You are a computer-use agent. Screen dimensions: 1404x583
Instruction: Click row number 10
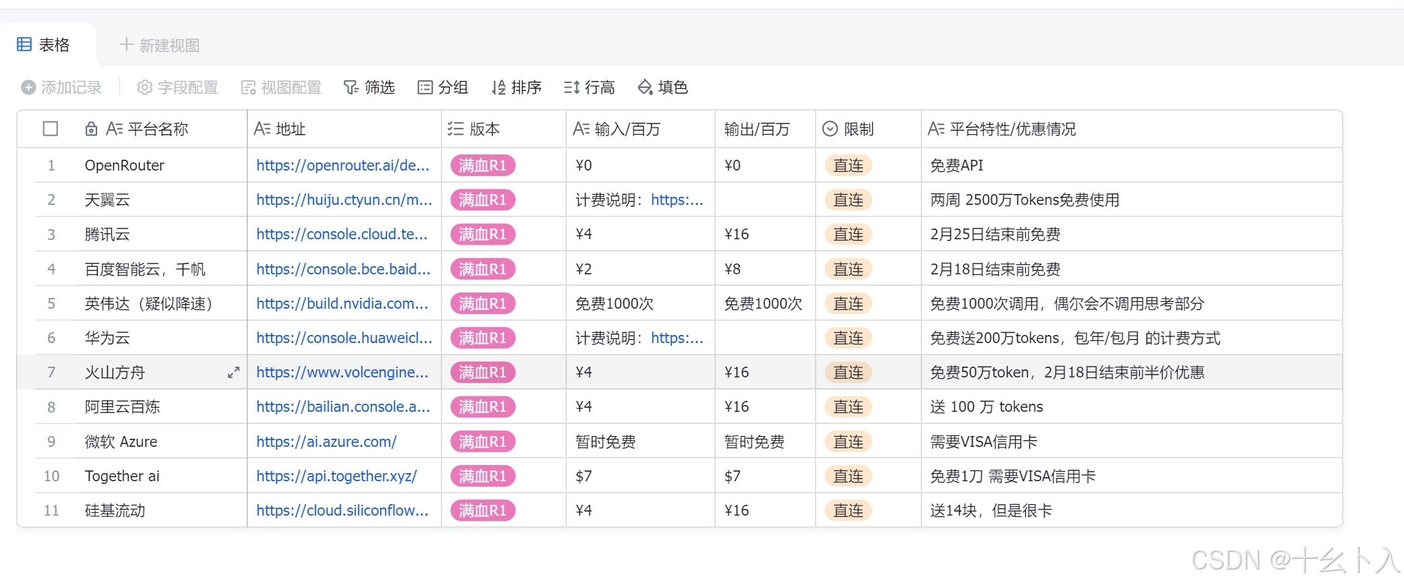tap(52, 477)
